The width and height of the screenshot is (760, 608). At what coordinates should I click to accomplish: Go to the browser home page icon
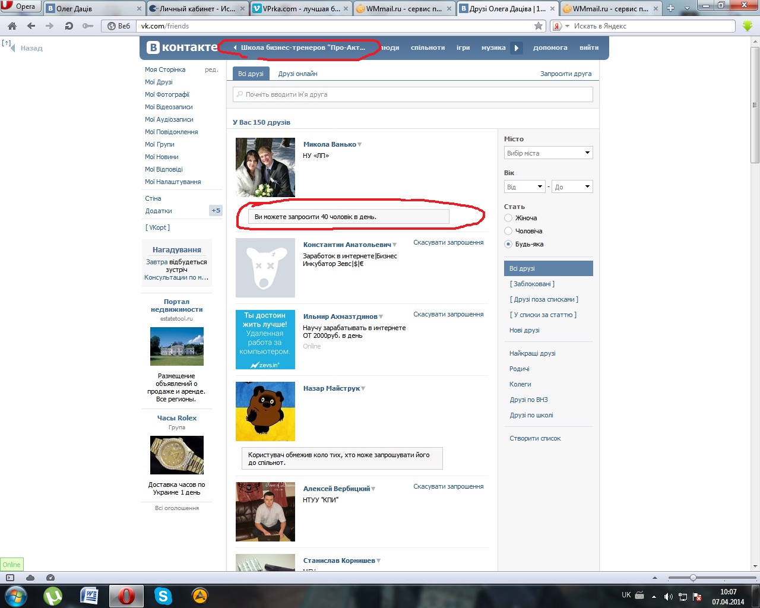(12, 26)
